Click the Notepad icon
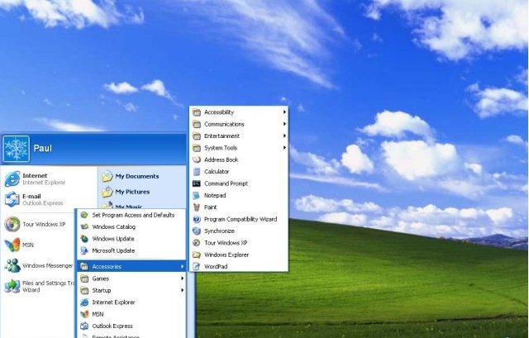The height and width of the screenshot is (338, 529). click(x=197, y=195)
